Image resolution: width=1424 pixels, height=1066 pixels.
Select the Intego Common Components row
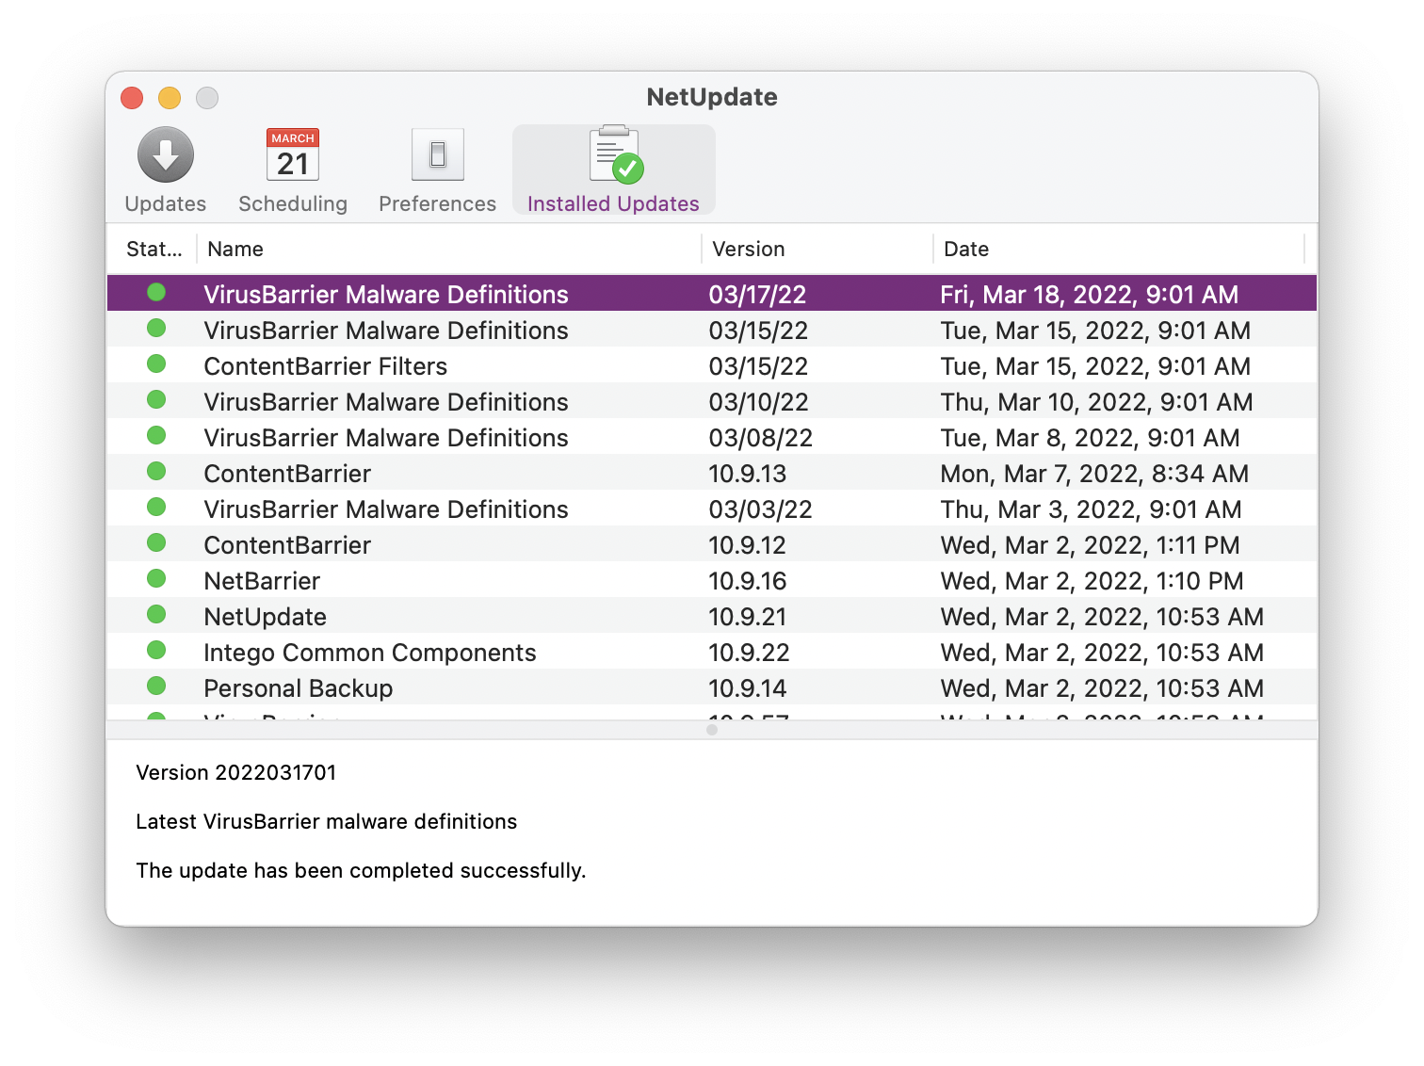click(x=712, y=652)
